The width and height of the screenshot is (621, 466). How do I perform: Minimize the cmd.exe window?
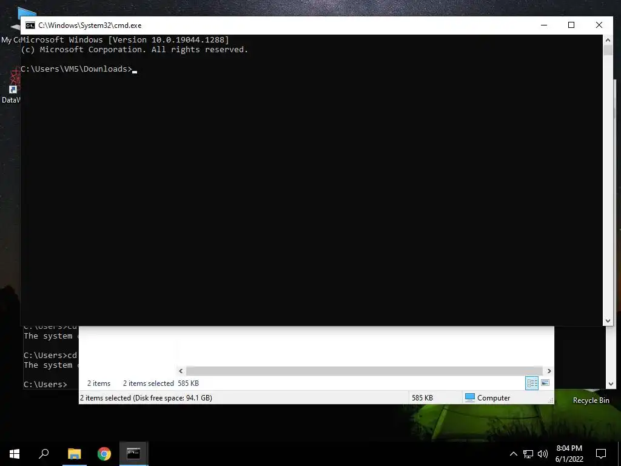coord(544,25)
